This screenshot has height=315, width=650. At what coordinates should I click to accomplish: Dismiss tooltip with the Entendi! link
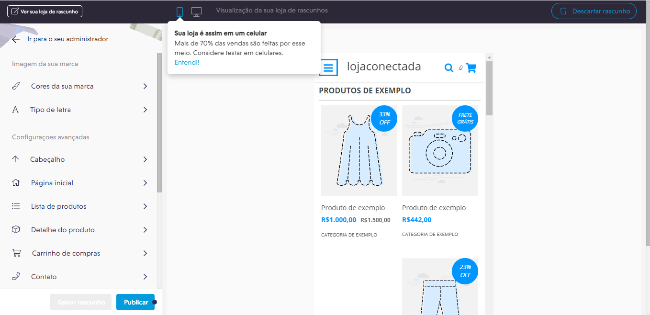(x=187, y=62)
